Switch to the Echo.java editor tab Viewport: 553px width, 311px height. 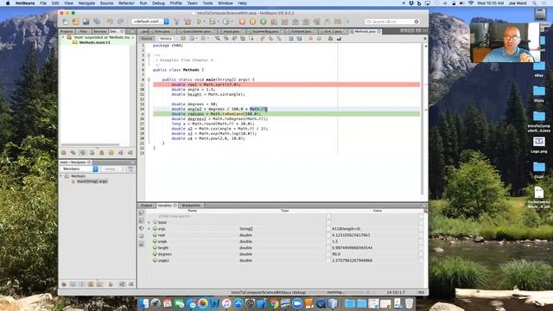(163, 31)
